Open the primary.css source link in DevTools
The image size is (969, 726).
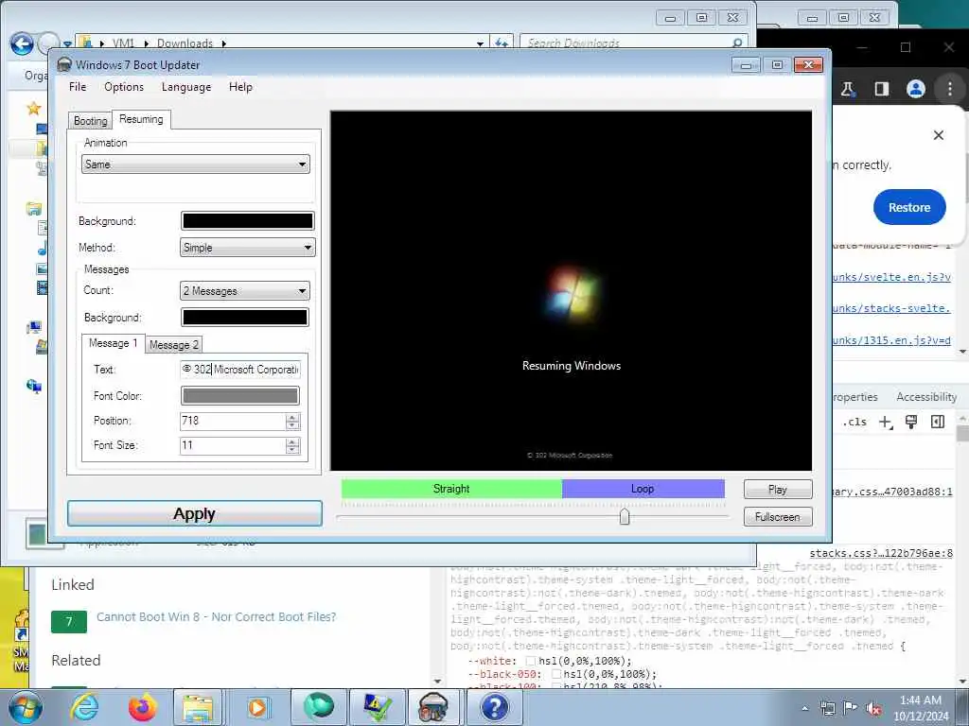[892, 492]
